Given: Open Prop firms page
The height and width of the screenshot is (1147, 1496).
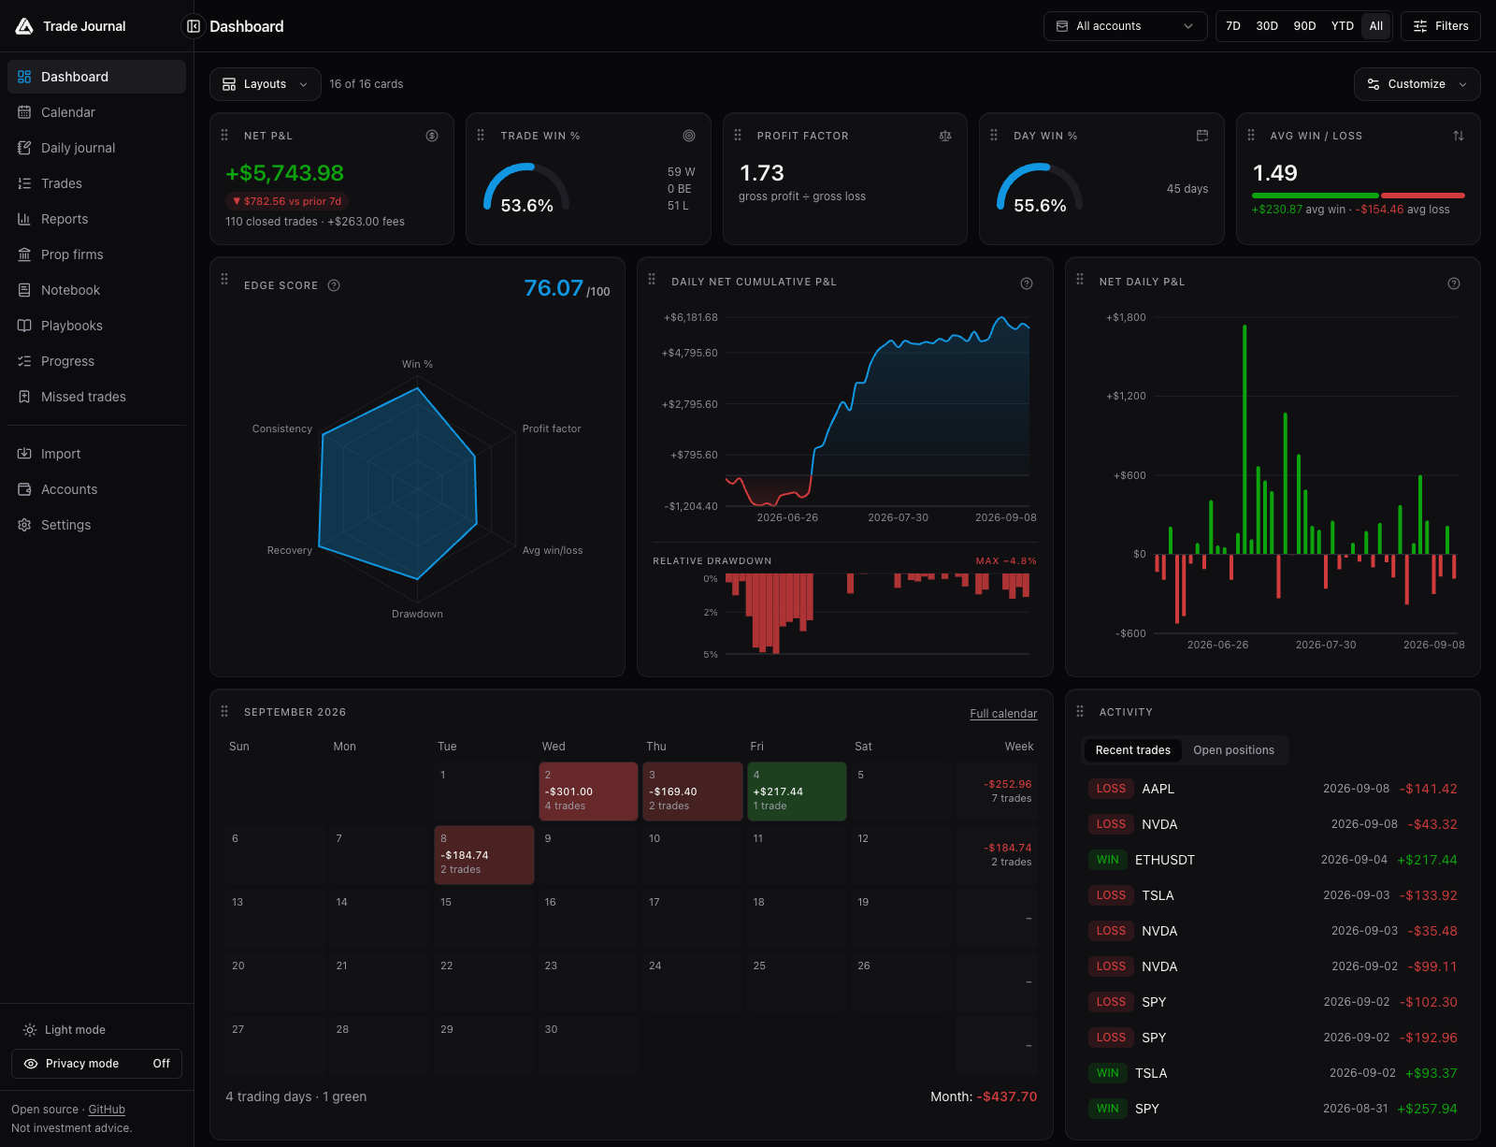Looking at the screenshot, I should (x=96, y=254).
